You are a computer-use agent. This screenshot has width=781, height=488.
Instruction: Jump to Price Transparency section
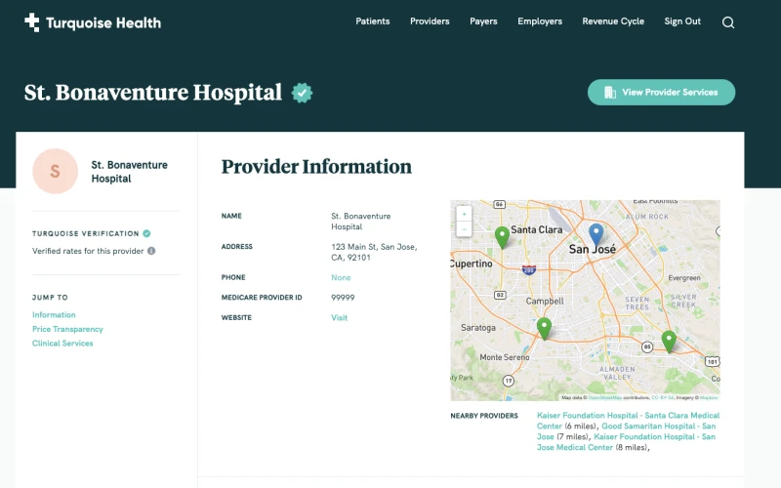(67, 329)
